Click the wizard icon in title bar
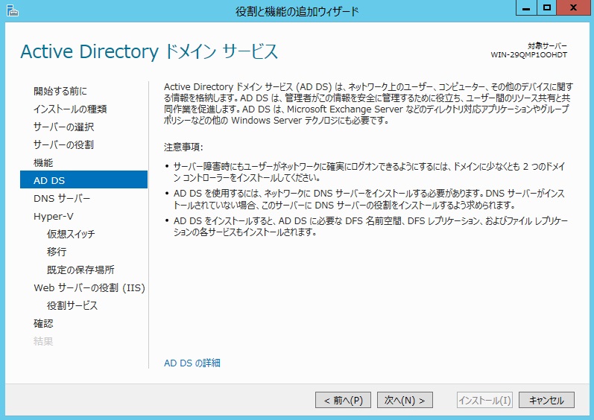The height and width of the screenshot is (420, 594). tap(13, 10)
